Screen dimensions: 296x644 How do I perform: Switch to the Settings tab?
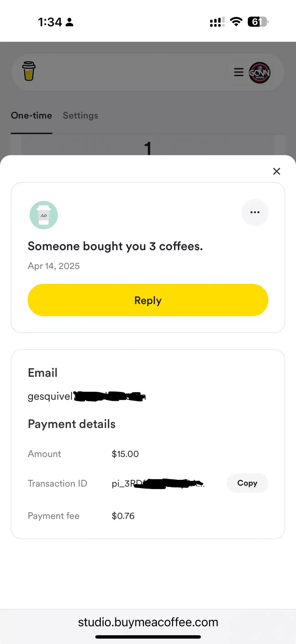click(80, 115)
